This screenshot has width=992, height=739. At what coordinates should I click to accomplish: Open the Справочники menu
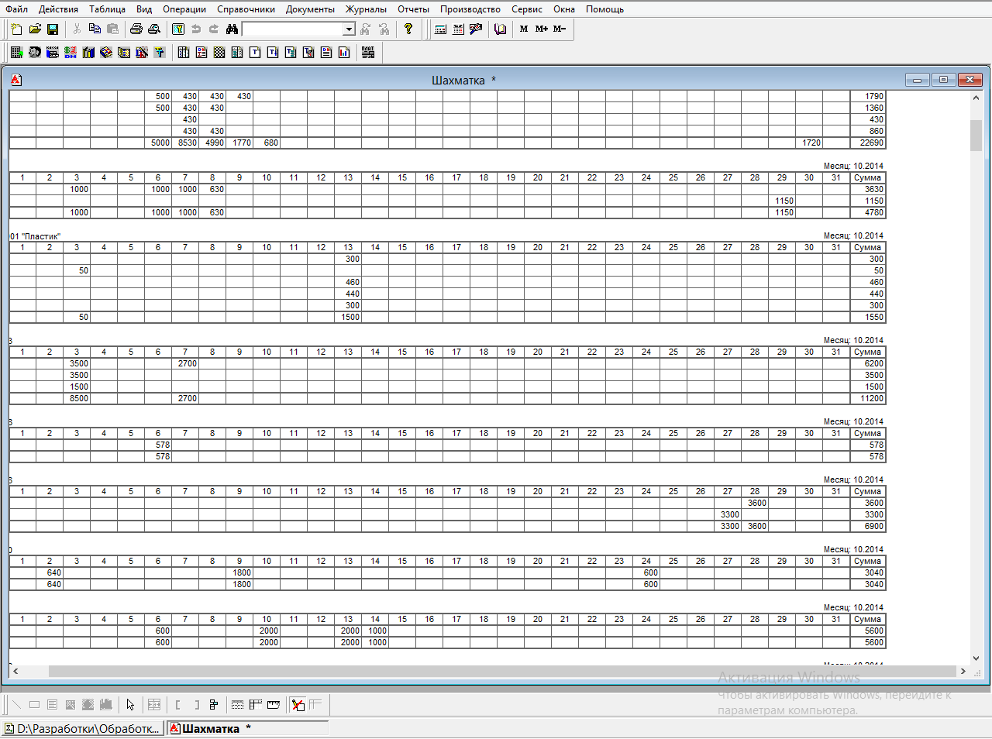click(x=246, y=9)
